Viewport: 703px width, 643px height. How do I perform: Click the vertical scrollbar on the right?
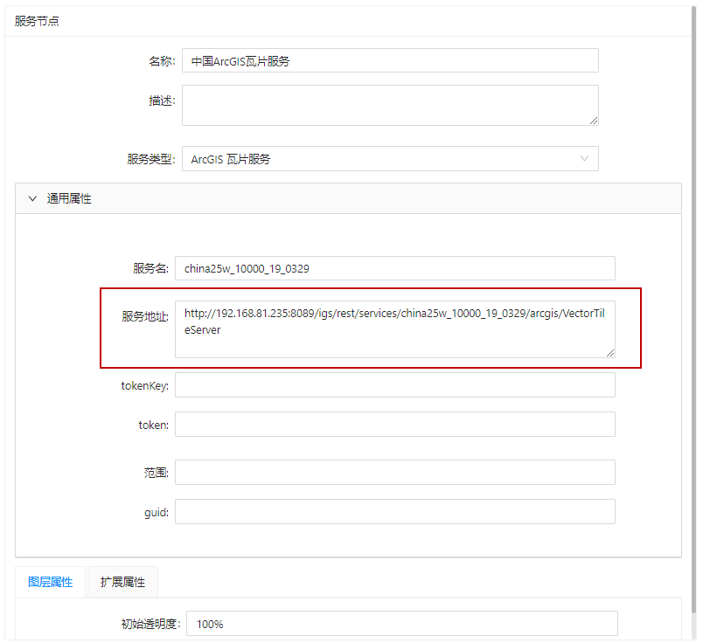click(x=694, y=309)
